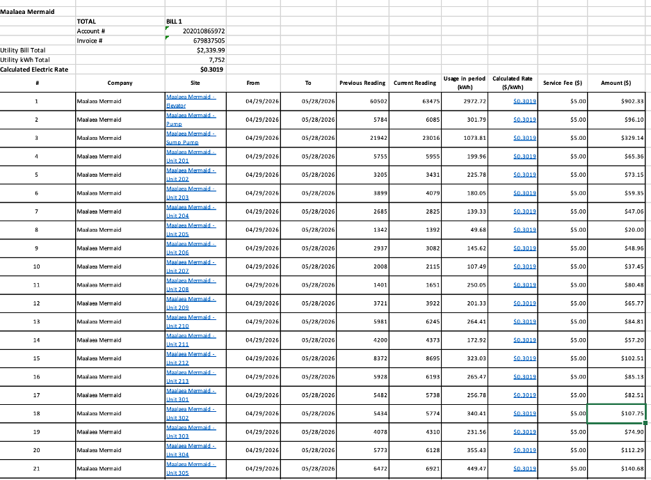Viewport: 651px width, 480px height.
Task: Select the usage cell 49.68
Action: pos(465,230)
